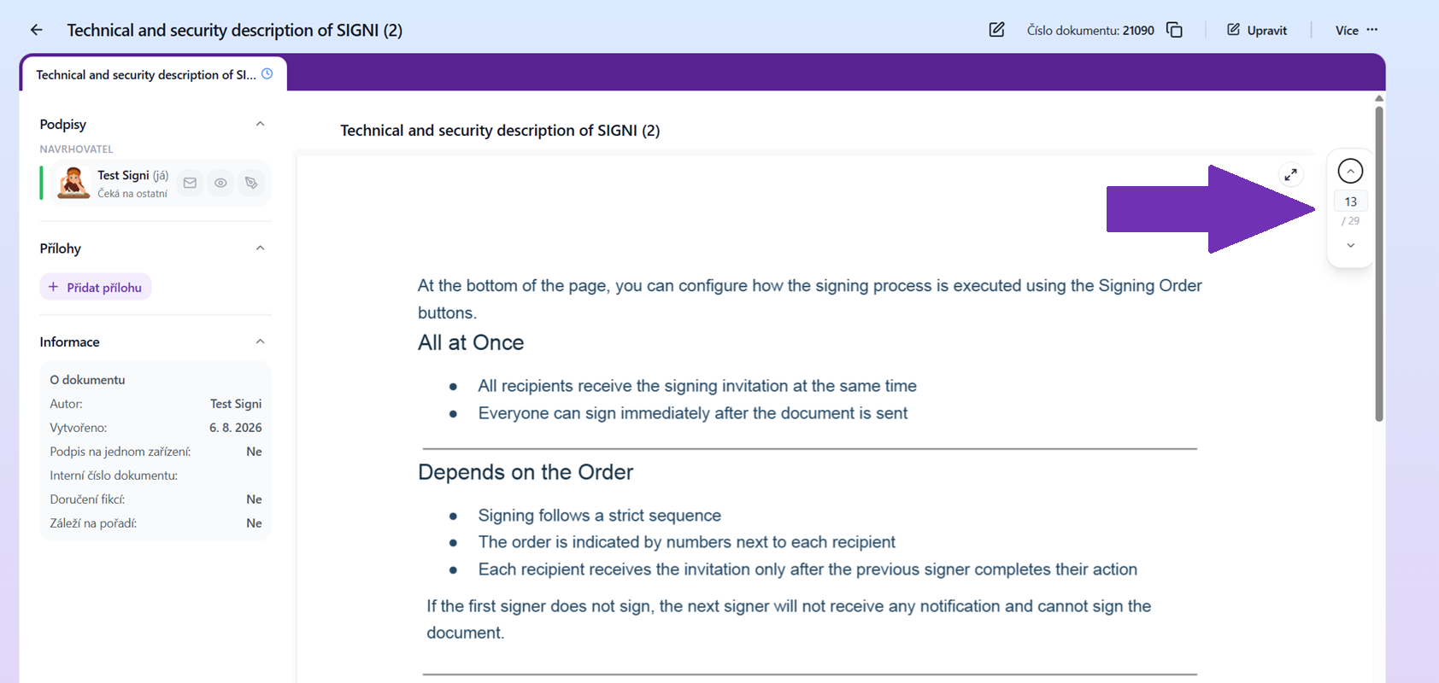
Task: Click signature pen icon for Test Signi
Action: (251, 183)
